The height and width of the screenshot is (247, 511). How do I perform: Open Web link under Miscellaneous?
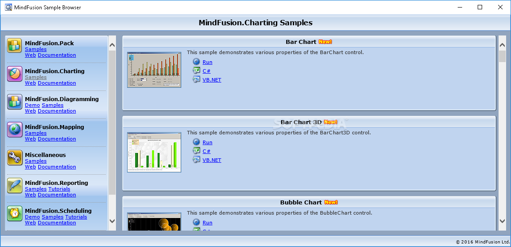click(30, 167)
